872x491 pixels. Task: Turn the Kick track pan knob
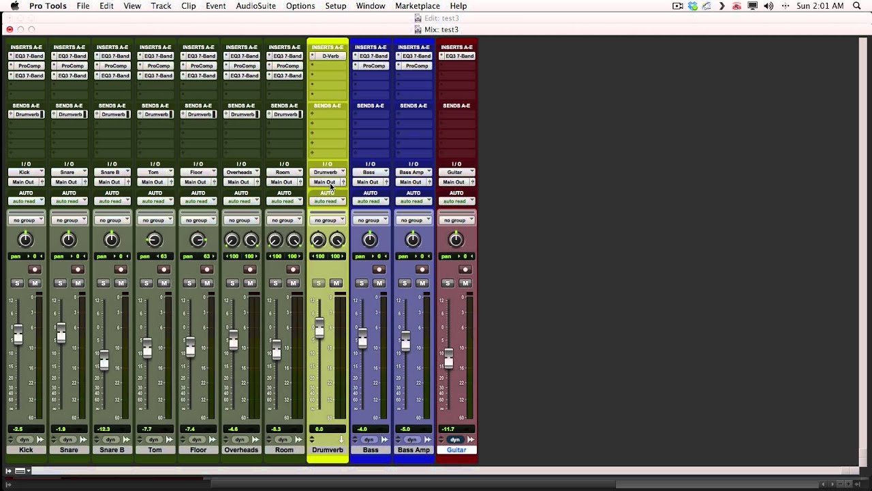[25, 239]
